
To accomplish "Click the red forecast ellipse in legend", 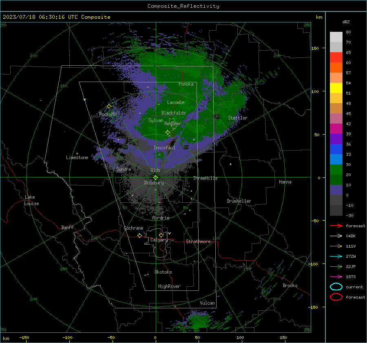I will pyautogui.click(x=336, y=297).
